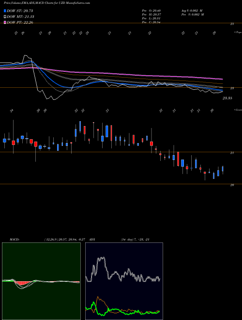Click the MACD panel heading
This screenshot has width=242, height=320.
coord(15,240)
